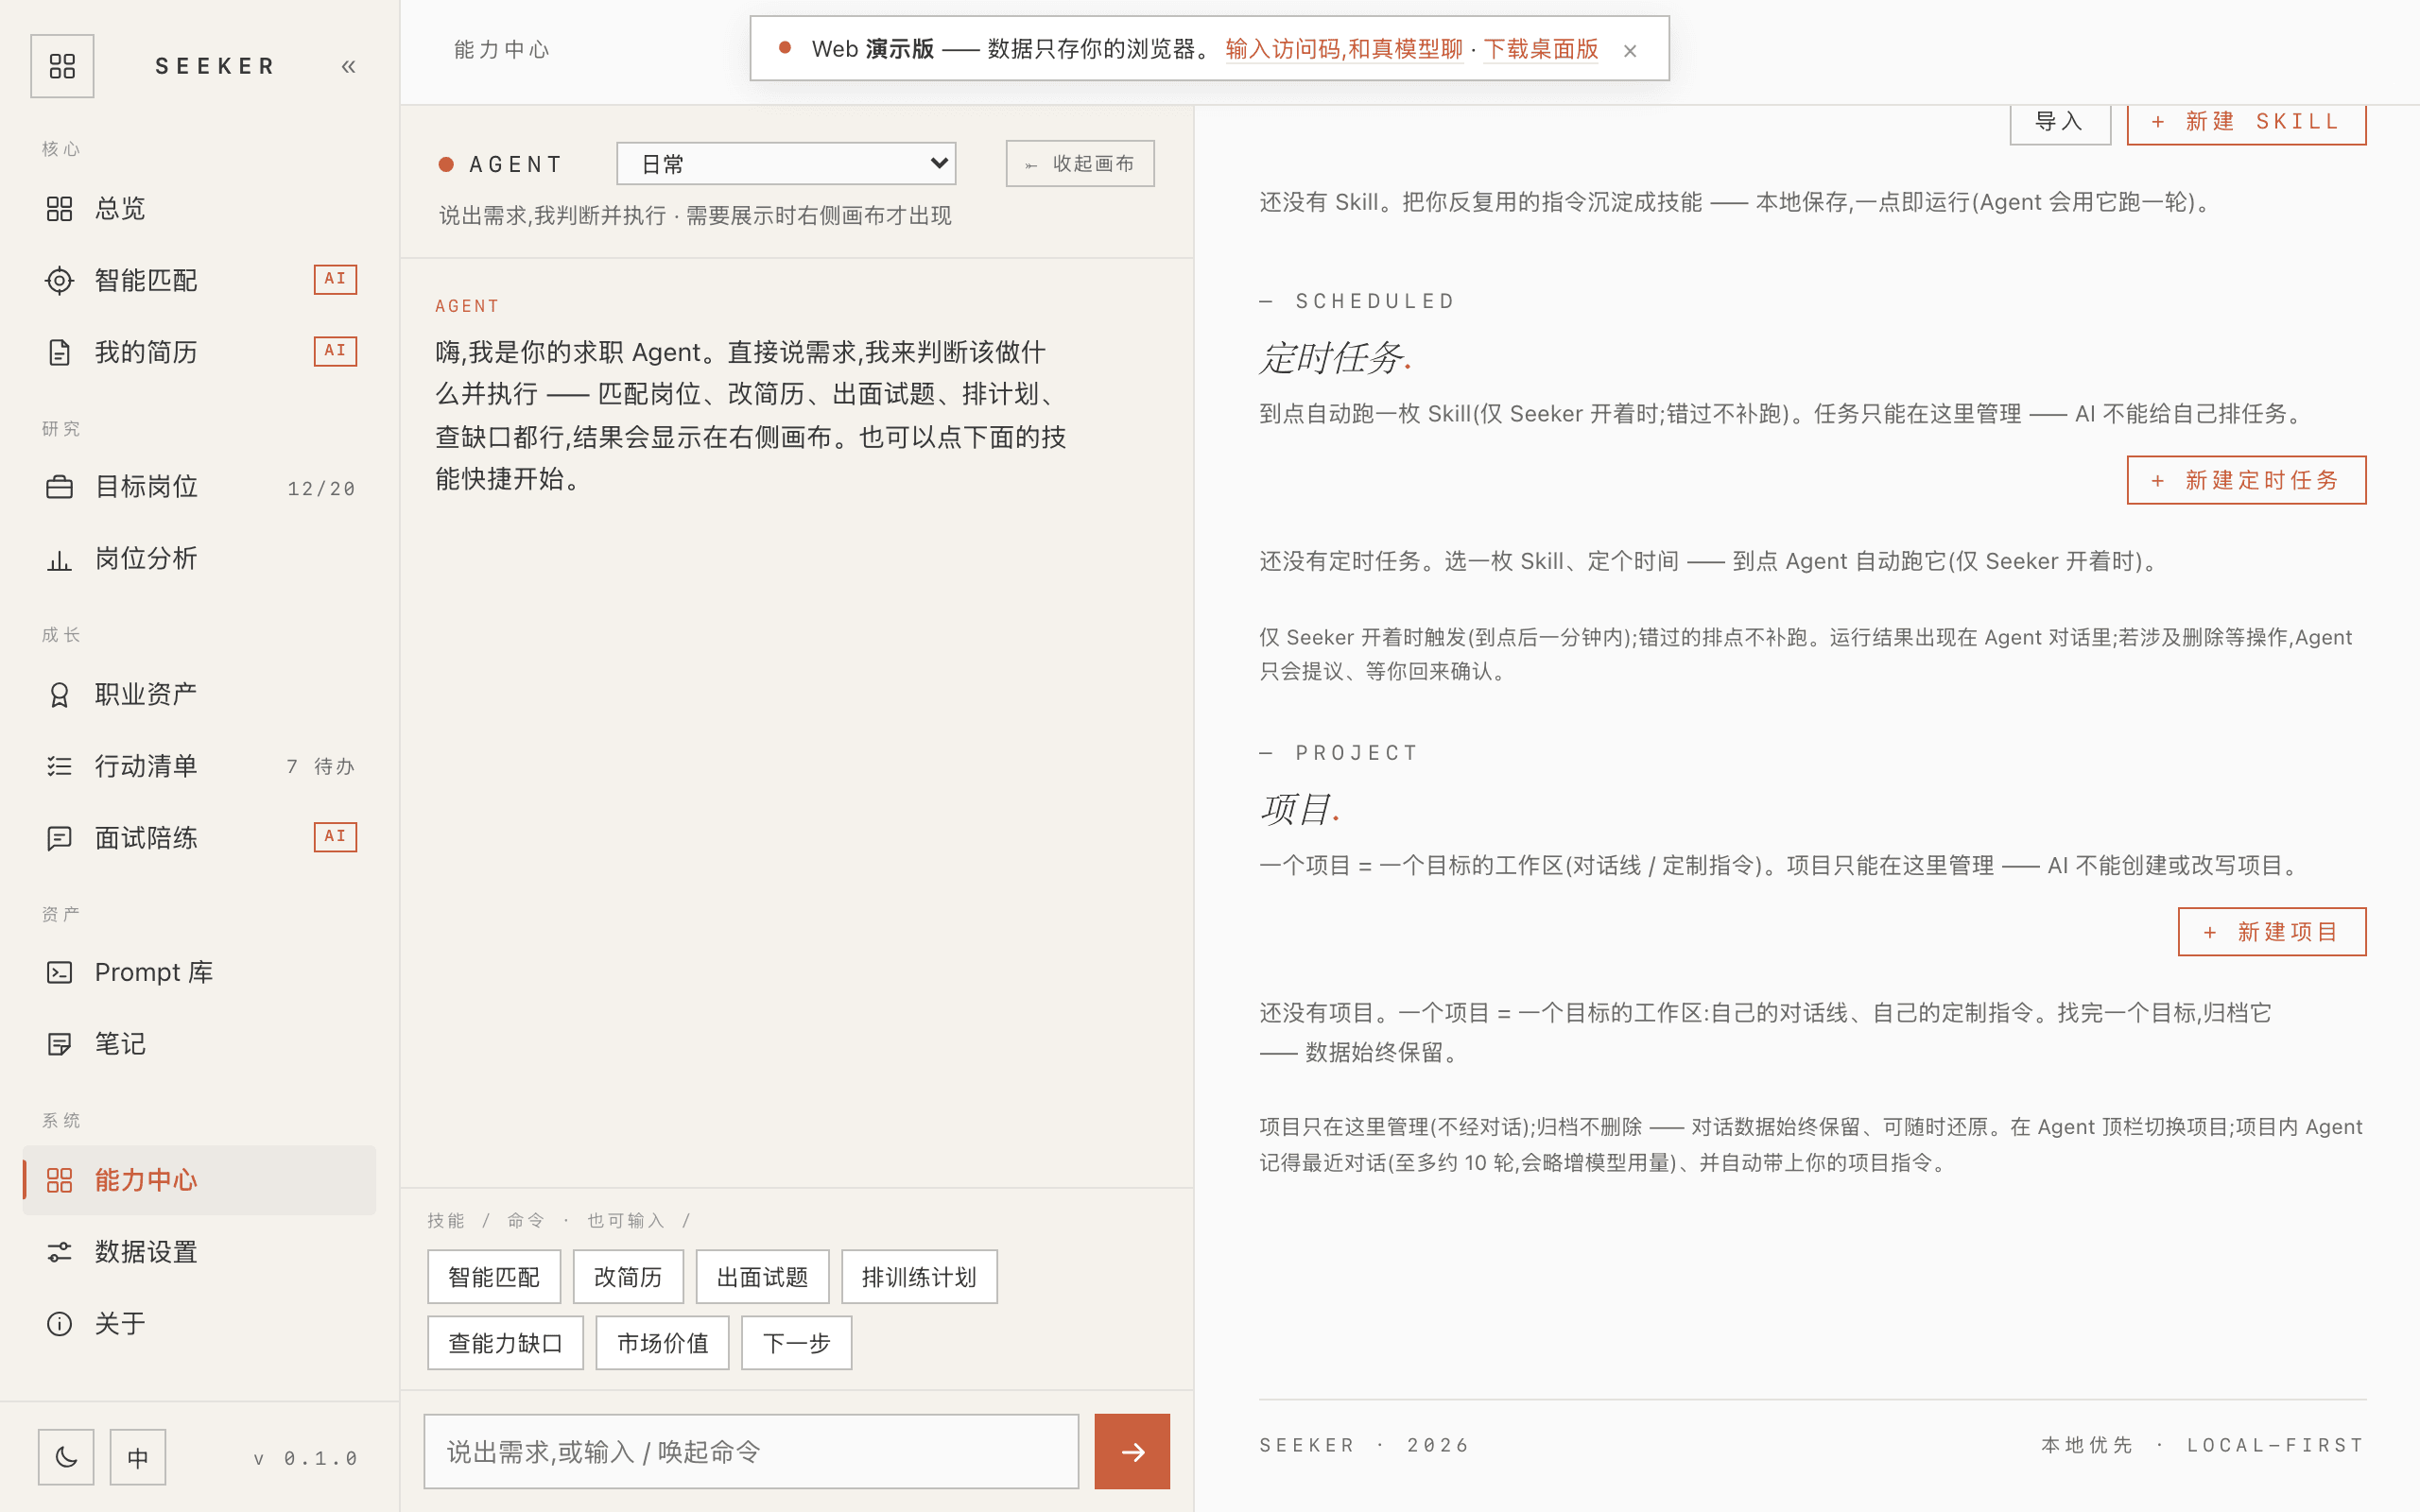Run the 排训练计划 skill chip
This screenshot has height=1512, width=2420.
click(x=919, y=1277)
